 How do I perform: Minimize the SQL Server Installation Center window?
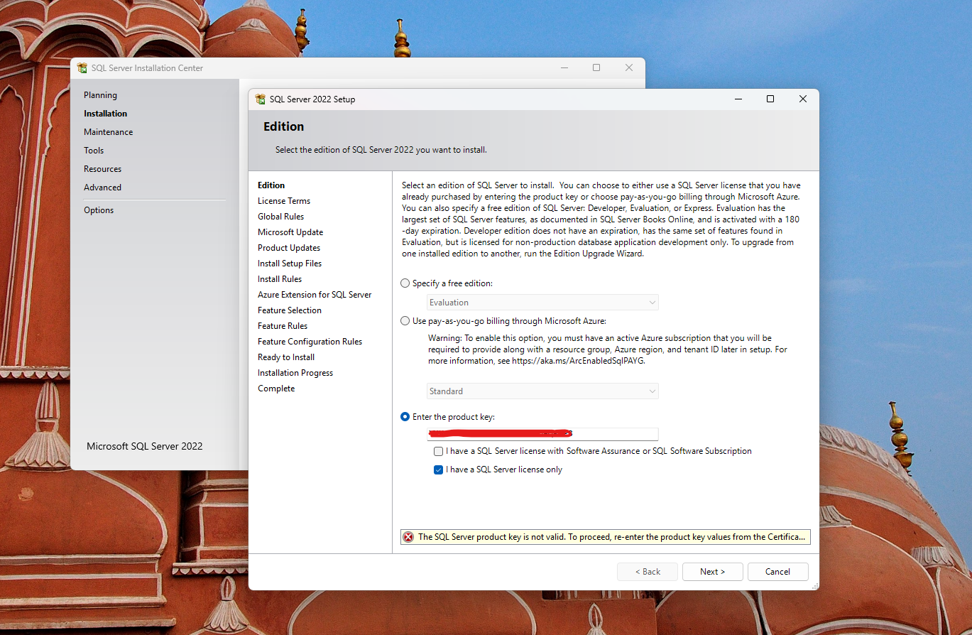click(564, 68)
